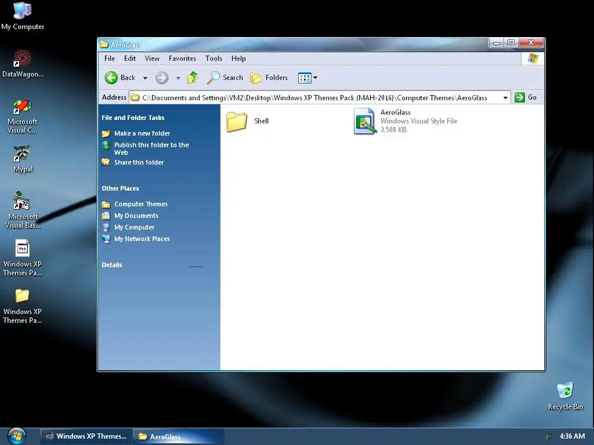The height and width of the screenshot is (445, 594).
Task: Open the Views toolbar button
Action: (x=305, y=78)
